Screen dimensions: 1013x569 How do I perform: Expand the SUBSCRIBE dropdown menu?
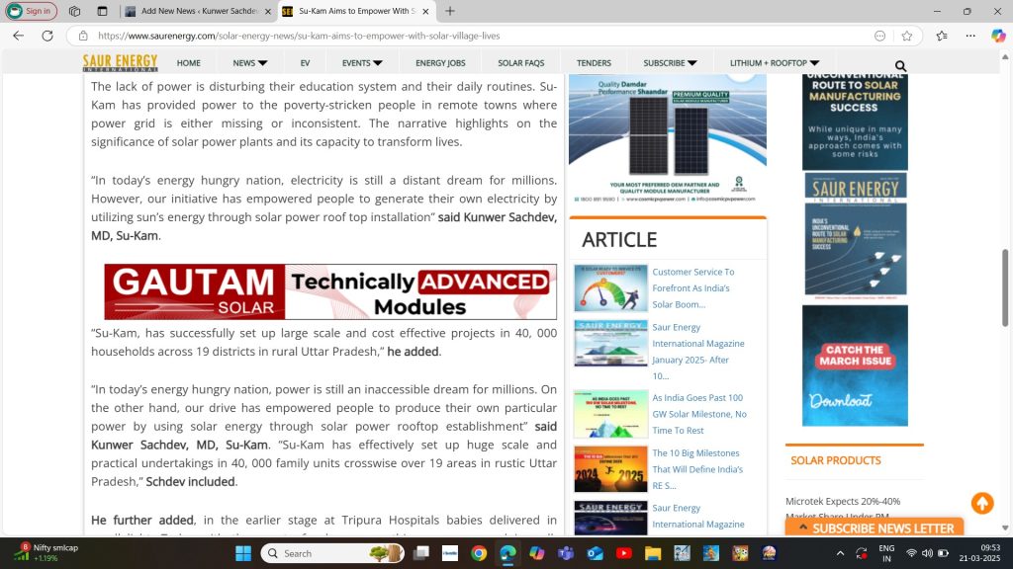click(x=670, y=62)
